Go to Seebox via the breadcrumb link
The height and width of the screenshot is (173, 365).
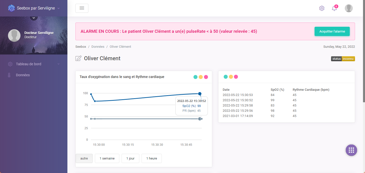pyautogui.click(x=80, y=46)
